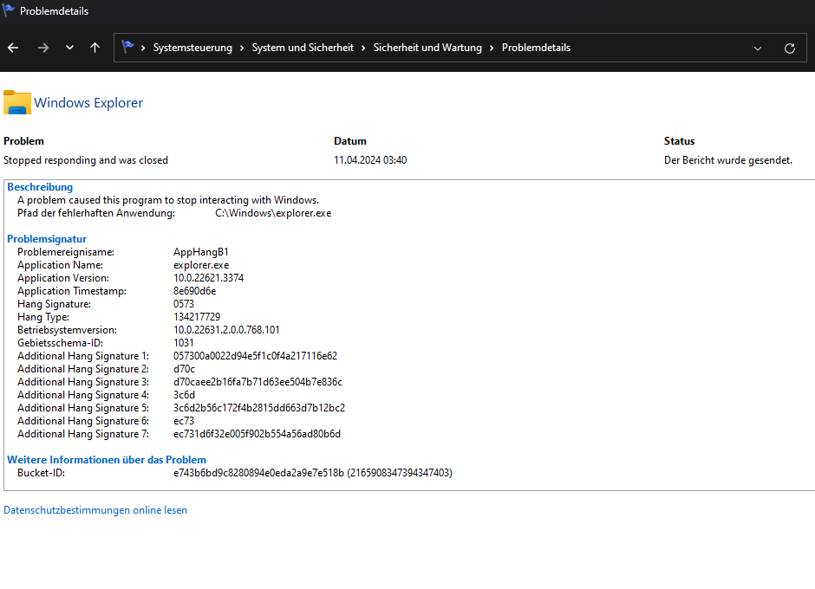Go forward with the right arrow
This screenshot has height=589, width=815.
pyautogui.click(x=43, y=48)
